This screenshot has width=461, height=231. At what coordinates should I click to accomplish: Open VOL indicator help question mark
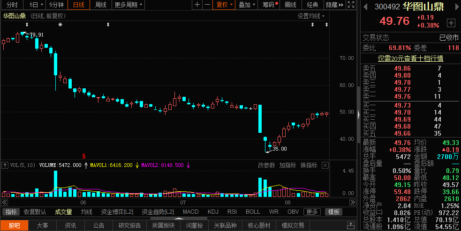[5, 166]
